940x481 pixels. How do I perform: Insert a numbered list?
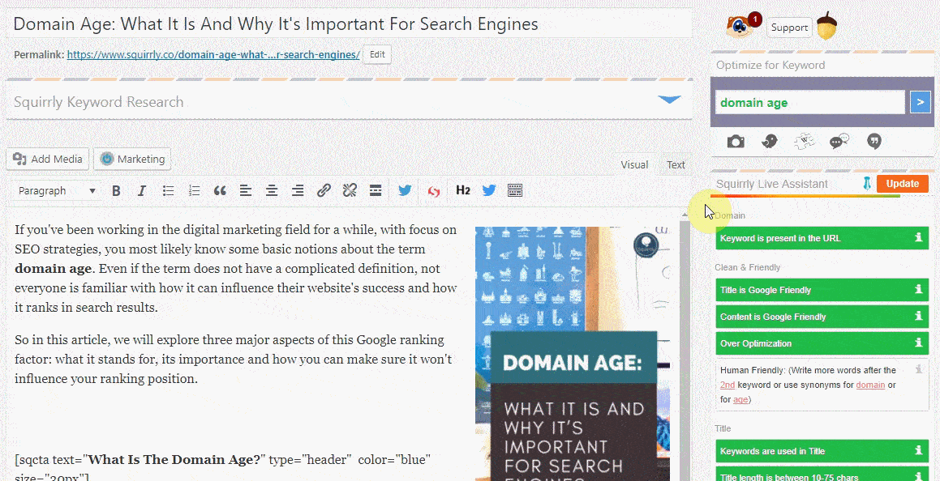point(194,191)
